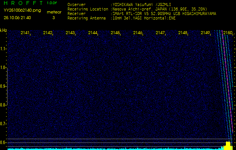The width and height of the screenshot is (236, 150).
Task: Click the 1.0 kHz frequency label
Action: click(x=3, y=67)
